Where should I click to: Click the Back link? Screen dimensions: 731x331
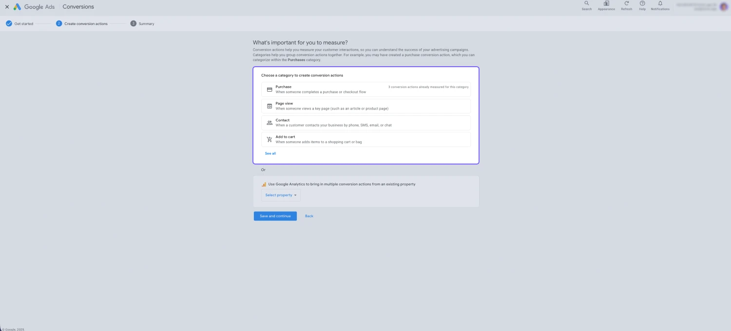[x=309, y=216]
